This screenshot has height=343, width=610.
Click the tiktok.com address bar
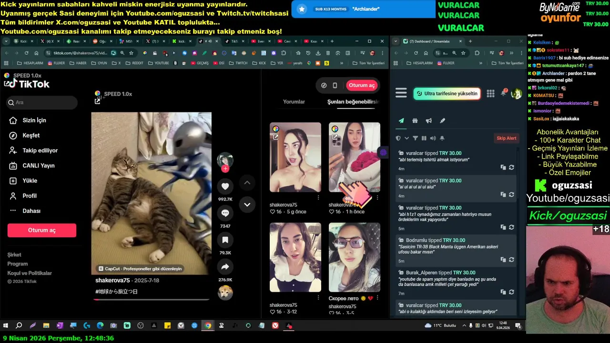click(80, 53)
